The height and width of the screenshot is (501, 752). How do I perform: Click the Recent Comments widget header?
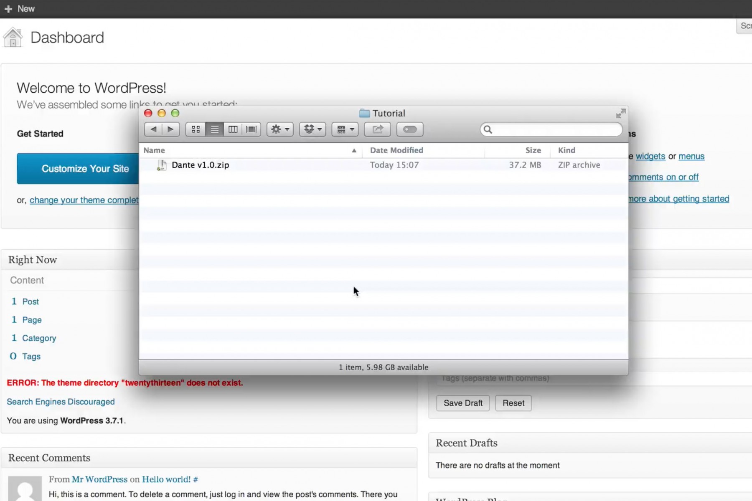209,458
